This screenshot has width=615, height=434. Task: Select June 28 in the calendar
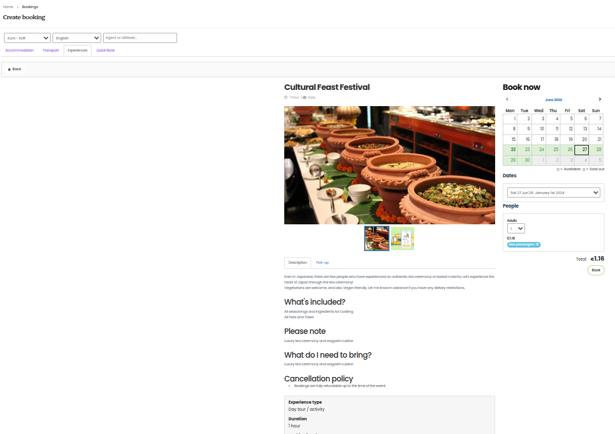[596, 150]
